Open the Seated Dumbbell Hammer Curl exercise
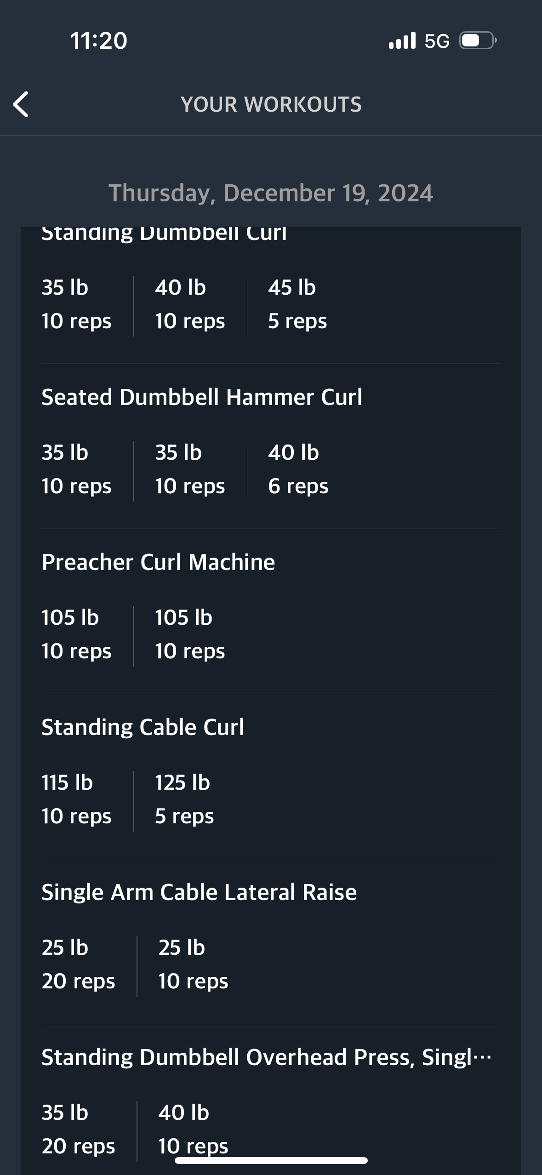 (202, 397)
